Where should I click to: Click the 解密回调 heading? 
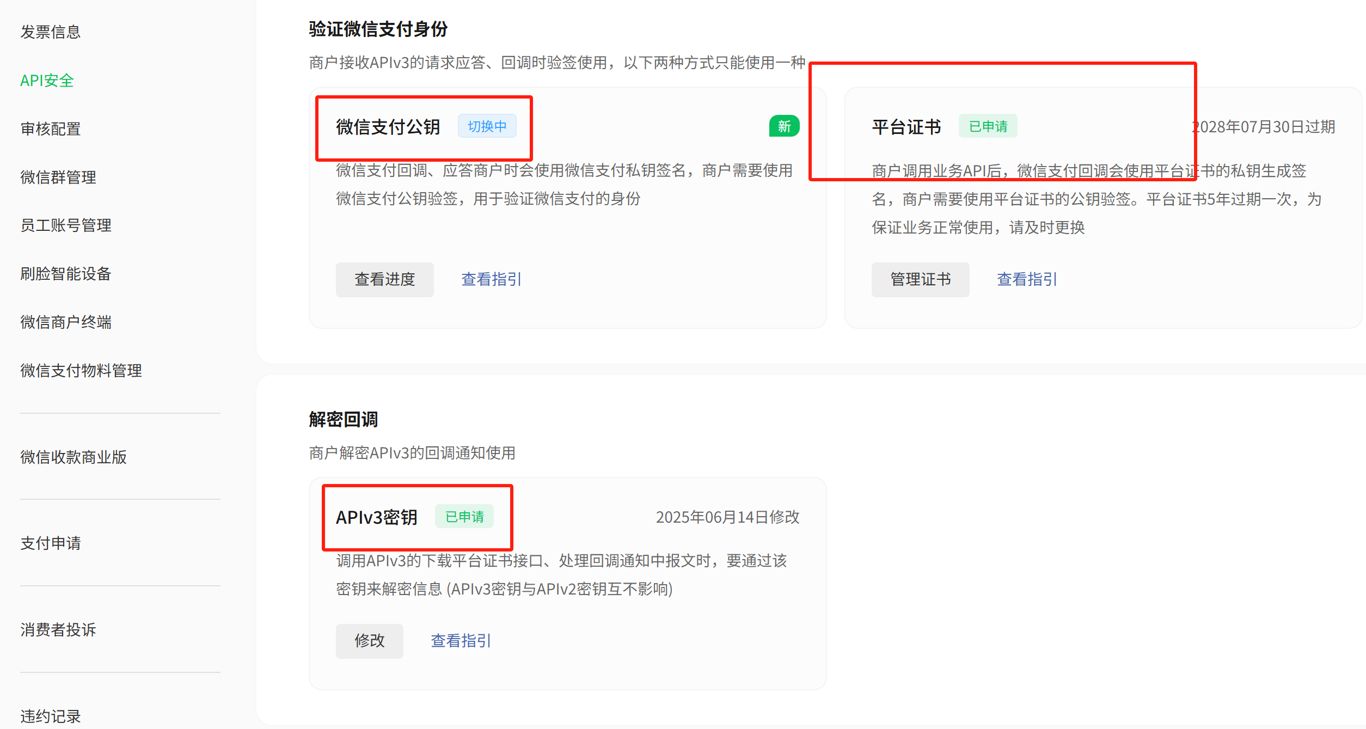pos(344,419)
